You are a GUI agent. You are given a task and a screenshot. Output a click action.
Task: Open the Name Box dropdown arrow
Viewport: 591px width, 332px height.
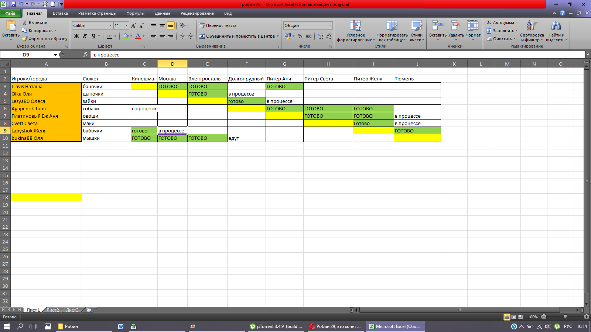pyautogui.click(x=55, y=55)
